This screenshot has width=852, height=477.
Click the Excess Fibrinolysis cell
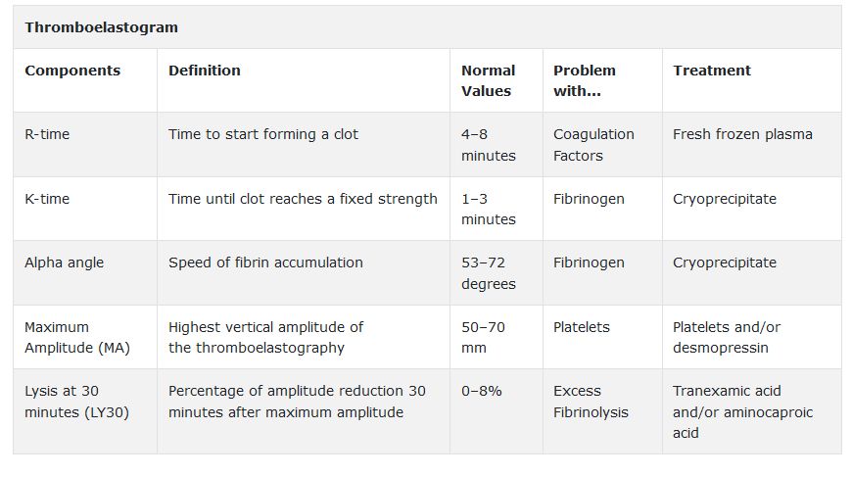point(591,402)
